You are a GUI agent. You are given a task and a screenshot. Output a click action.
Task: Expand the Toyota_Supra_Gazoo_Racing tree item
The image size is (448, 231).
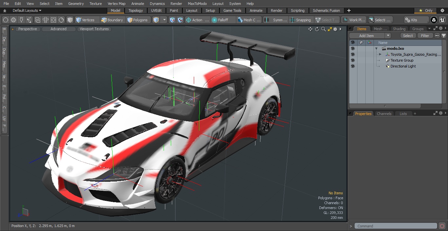(380, 54)
